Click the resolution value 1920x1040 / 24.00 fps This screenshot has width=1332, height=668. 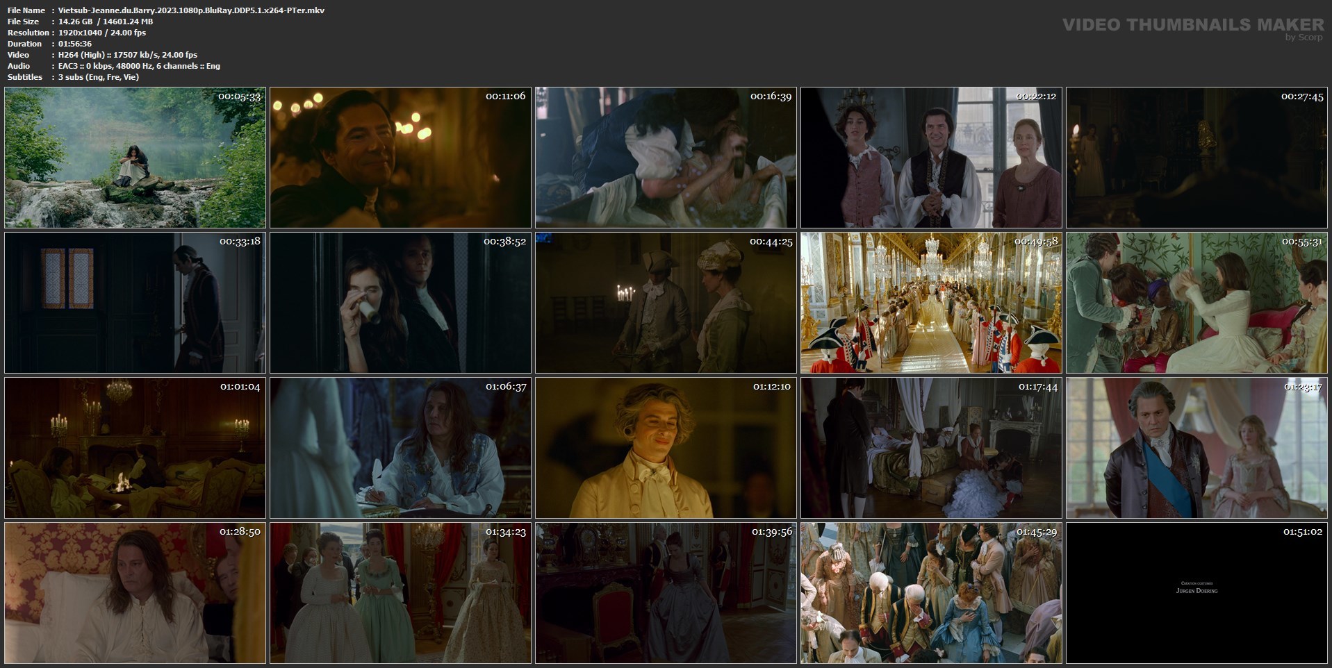coord(102,33)
